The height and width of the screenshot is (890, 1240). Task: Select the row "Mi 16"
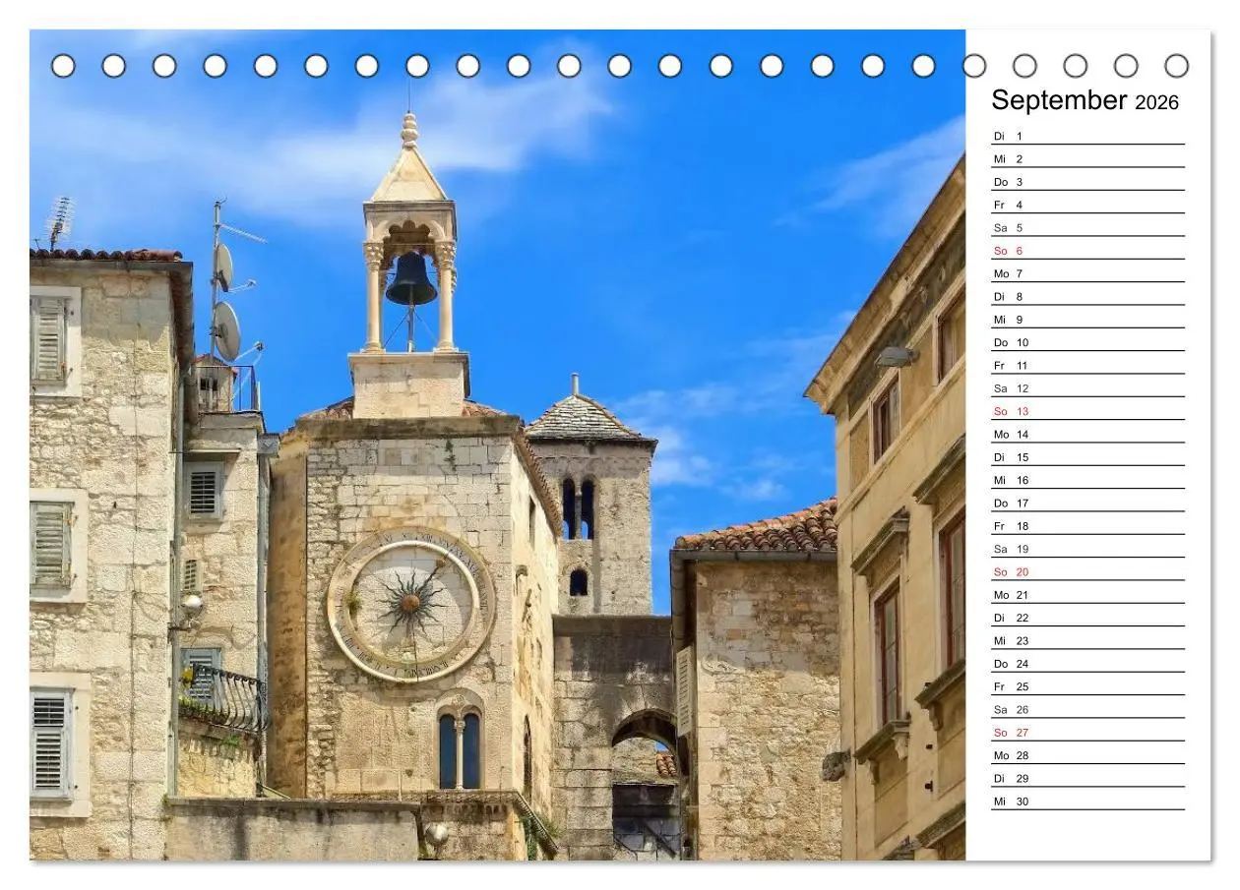pyautogui.click(x=1087, y=480)
